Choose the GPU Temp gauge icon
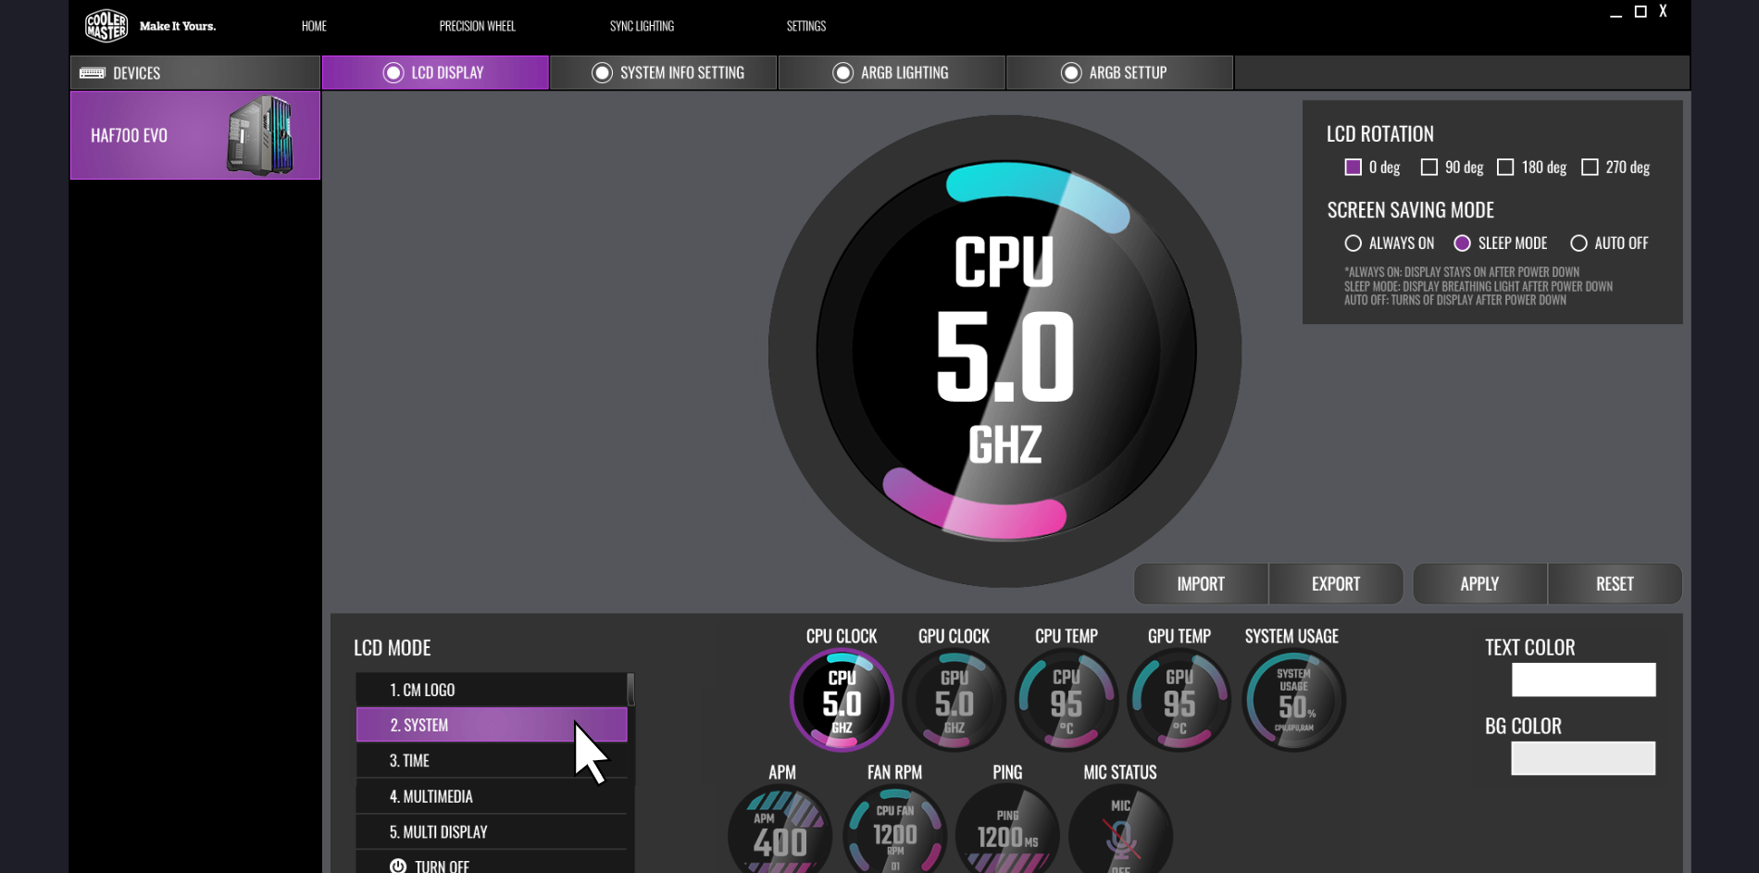The width and height of the screenshot is (1759, 873). point(1179,701)
